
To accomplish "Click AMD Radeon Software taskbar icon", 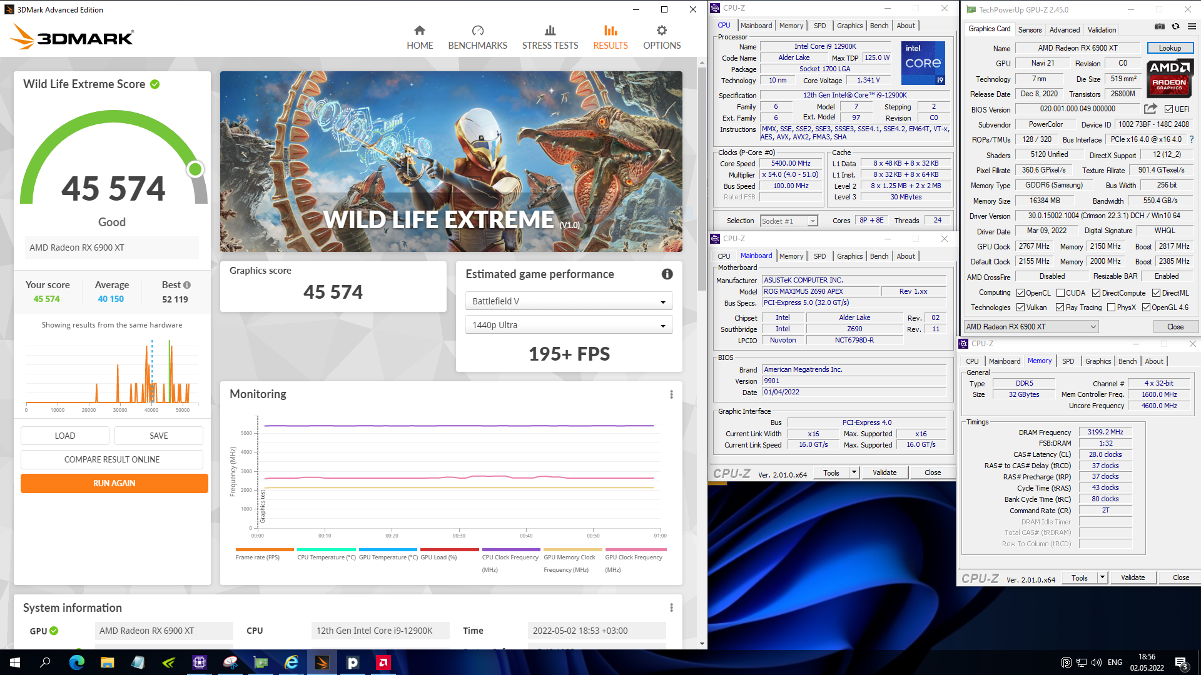I will 383,662.
